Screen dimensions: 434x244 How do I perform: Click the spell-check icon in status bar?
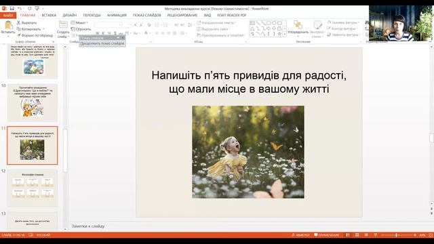click(31, 235)
